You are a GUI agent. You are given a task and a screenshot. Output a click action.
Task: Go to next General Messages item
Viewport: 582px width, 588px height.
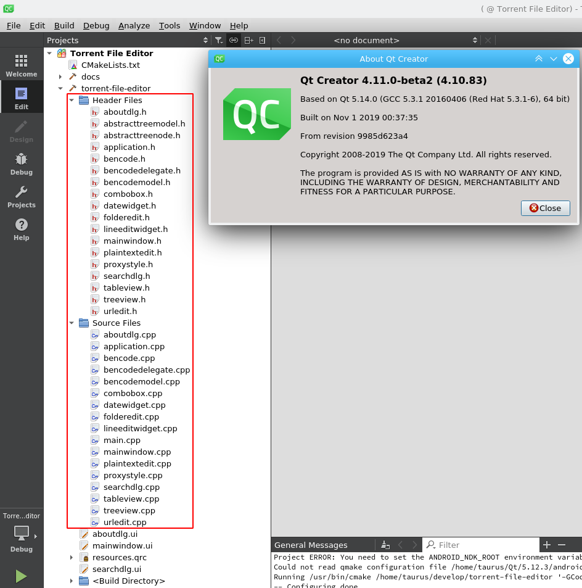414,545
